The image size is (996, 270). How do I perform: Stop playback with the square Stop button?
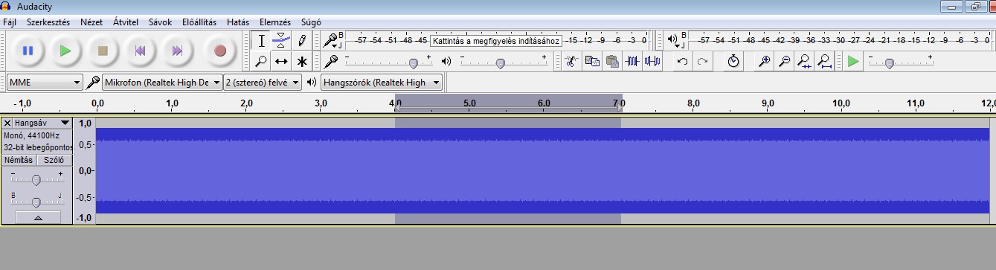[103, 51]
